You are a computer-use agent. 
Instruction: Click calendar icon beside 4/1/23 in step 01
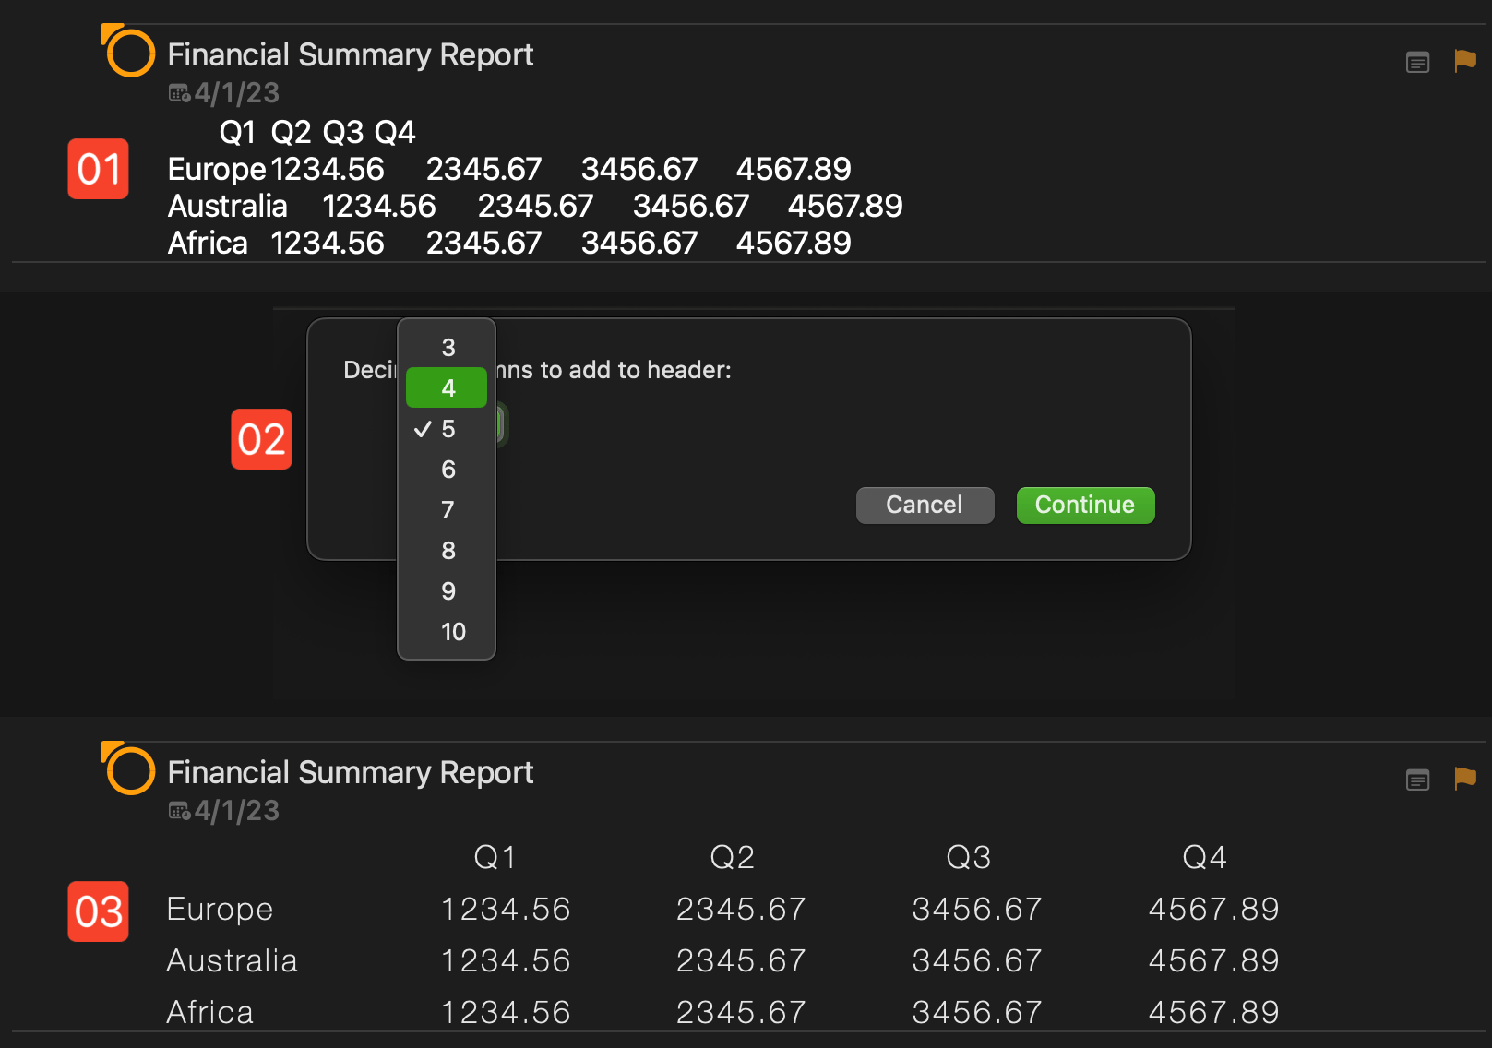point(179,93)
